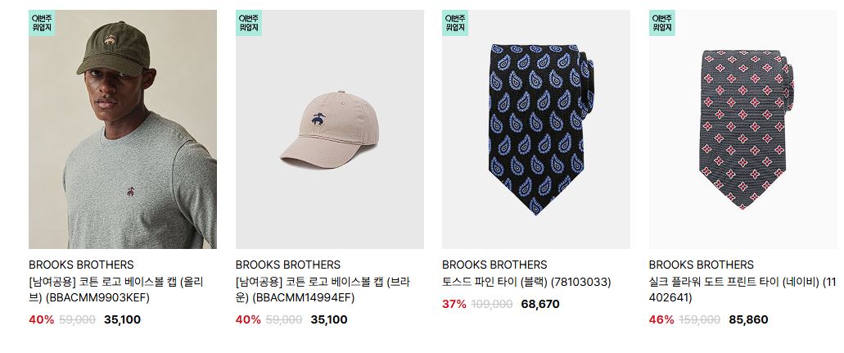Open BROOKS BROTHERS brand link under paisley tie
844x353 pixels.
[x=494, y=265]
